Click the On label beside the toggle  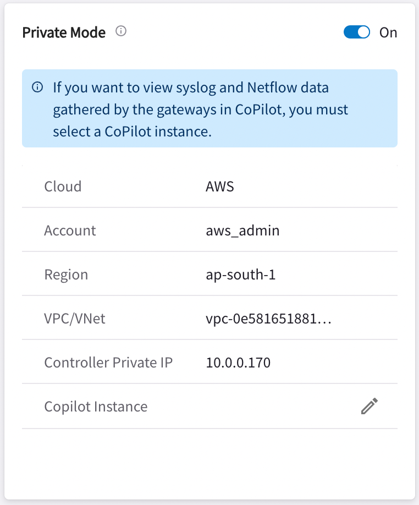point(388,32)
